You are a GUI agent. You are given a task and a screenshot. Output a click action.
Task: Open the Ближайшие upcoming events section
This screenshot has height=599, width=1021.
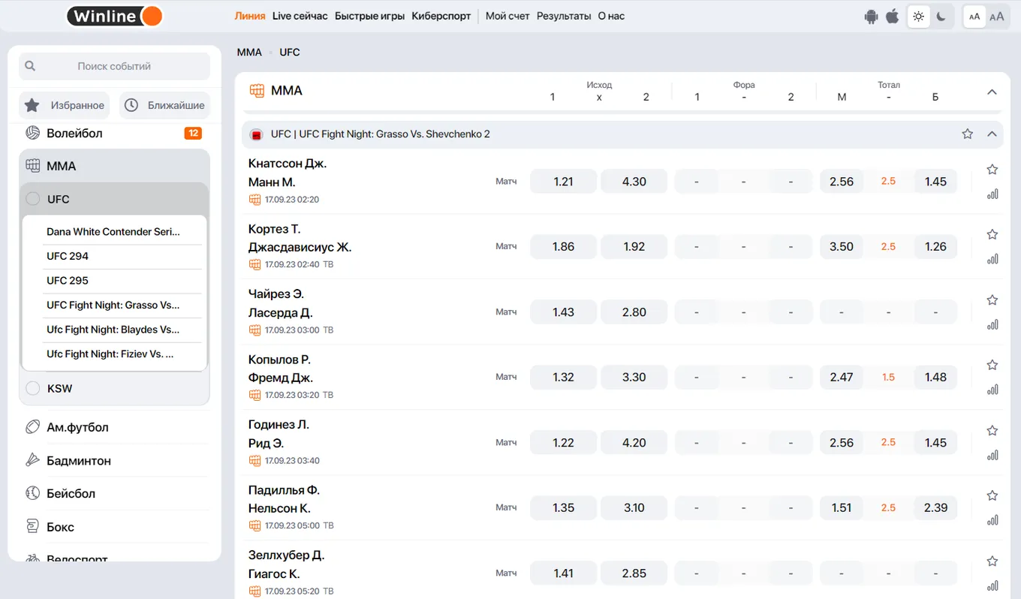click(x=164, y=106)
